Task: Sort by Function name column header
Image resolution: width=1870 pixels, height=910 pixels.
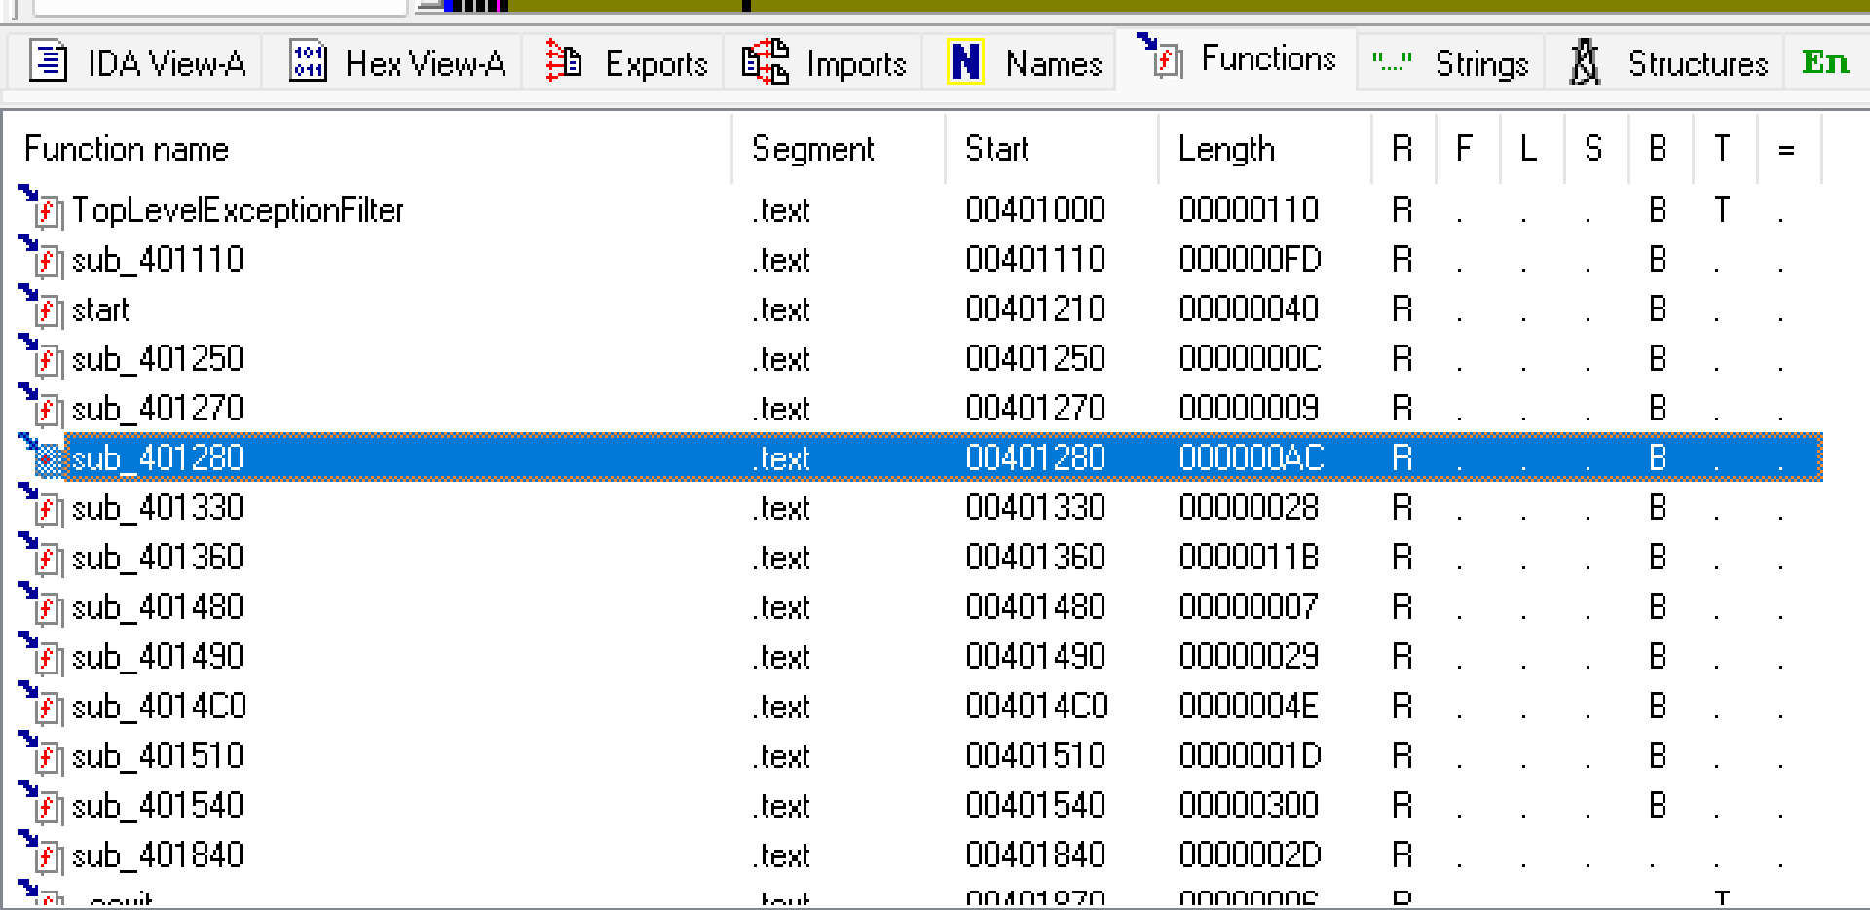Action: [x=369, y=149]
